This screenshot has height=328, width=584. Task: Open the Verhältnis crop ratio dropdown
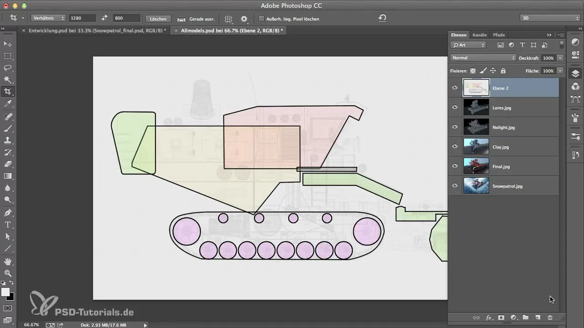click(48, 18)
